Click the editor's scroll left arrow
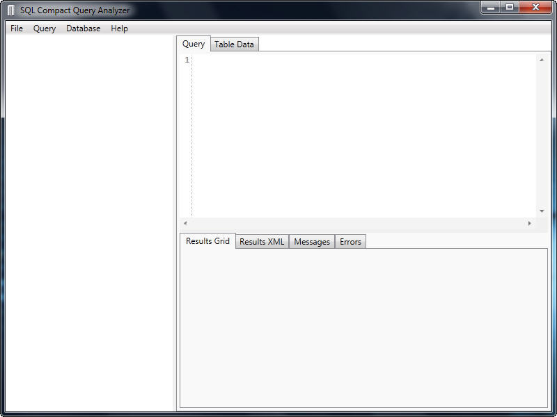Screen dimensions: 557x417 (185, 223)
